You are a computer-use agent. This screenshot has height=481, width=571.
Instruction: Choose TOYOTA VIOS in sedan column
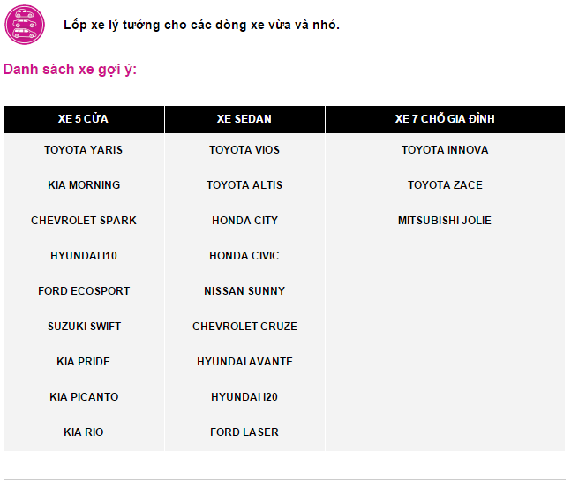click(x=244, y=150)
